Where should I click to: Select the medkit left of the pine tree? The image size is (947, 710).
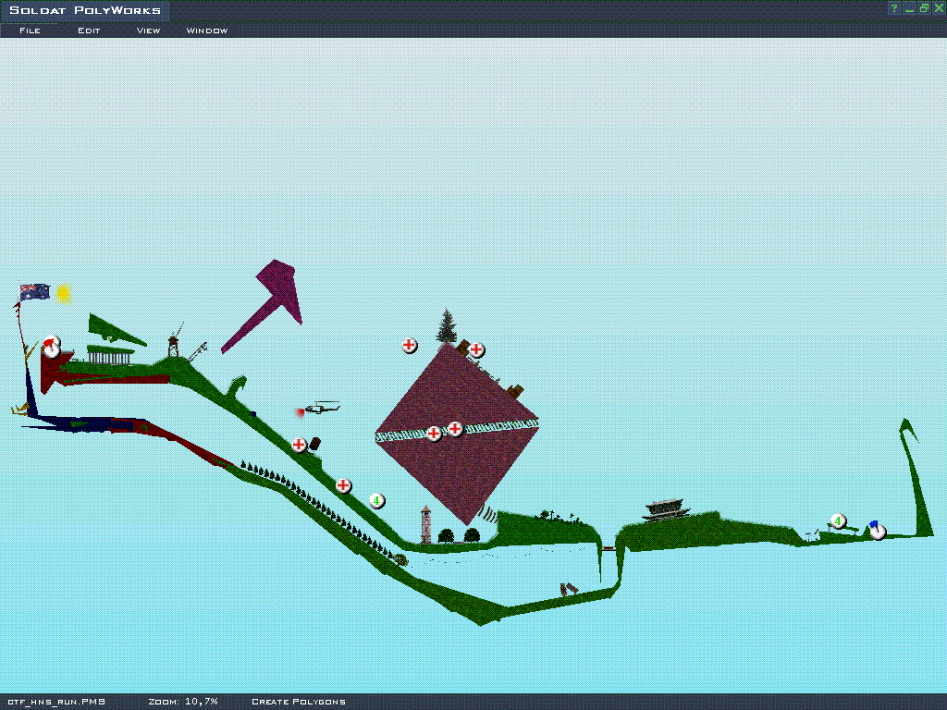[410, 345]
